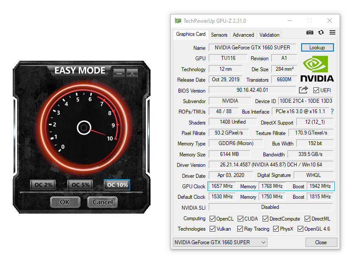The height and width of the screenshot is (263, 358).
Task: Select the Graphics Card tab
Action: 191,34
